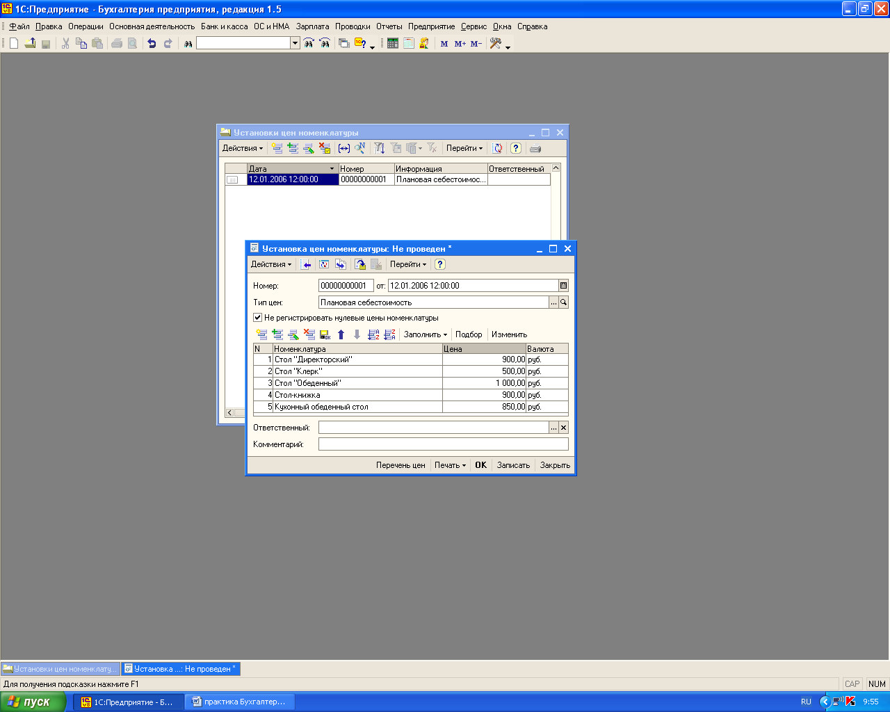Click Edit document pencil icon in list window
The image size is (890, 712).
(x=309, y=148)
